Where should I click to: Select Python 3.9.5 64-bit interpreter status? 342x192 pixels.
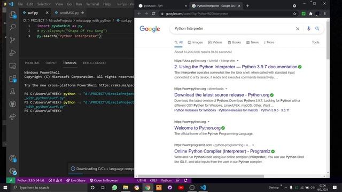click(31, 180)
